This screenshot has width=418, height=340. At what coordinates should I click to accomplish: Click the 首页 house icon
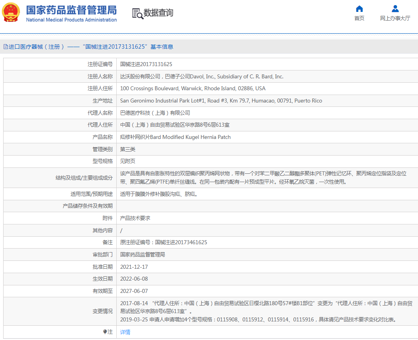pos(359,9)
